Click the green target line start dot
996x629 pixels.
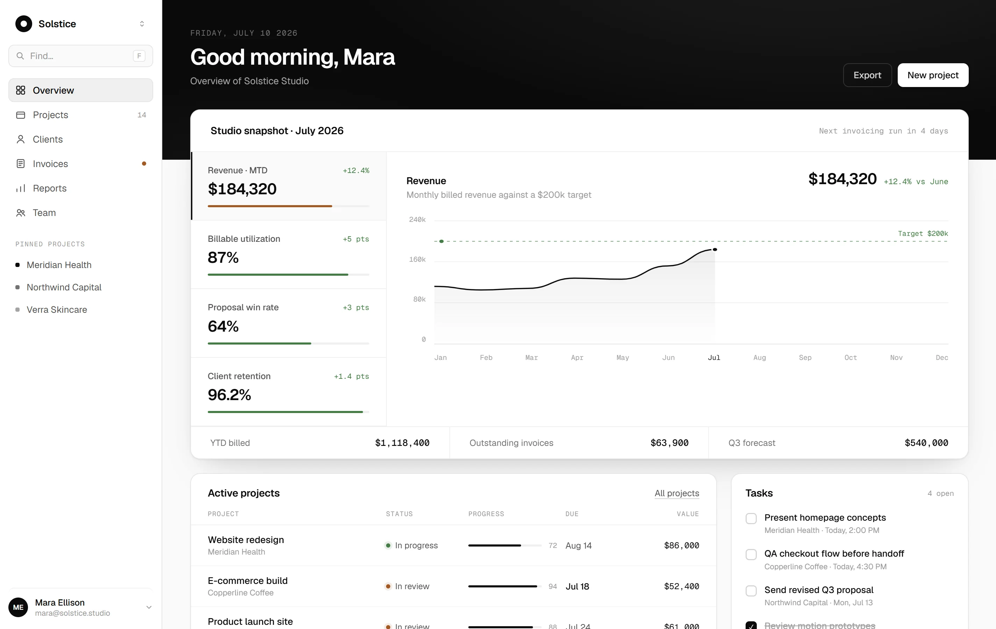(441, 241)
